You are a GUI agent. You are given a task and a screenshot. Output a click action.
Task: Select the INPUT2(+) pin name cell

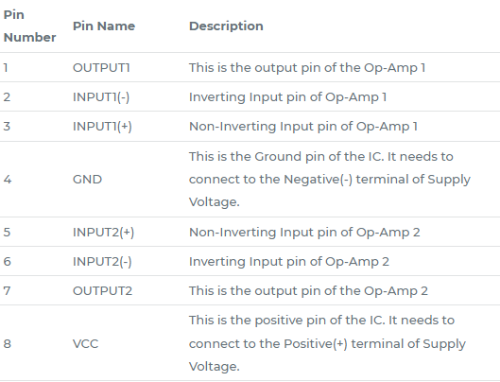point(103,233)
